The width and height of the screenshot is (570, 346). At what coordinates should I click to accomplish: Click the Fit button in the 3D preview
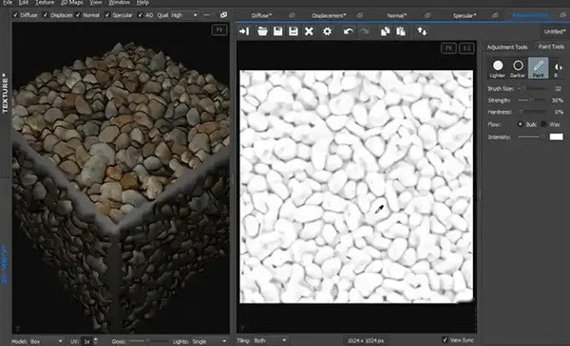pos(219,29)
